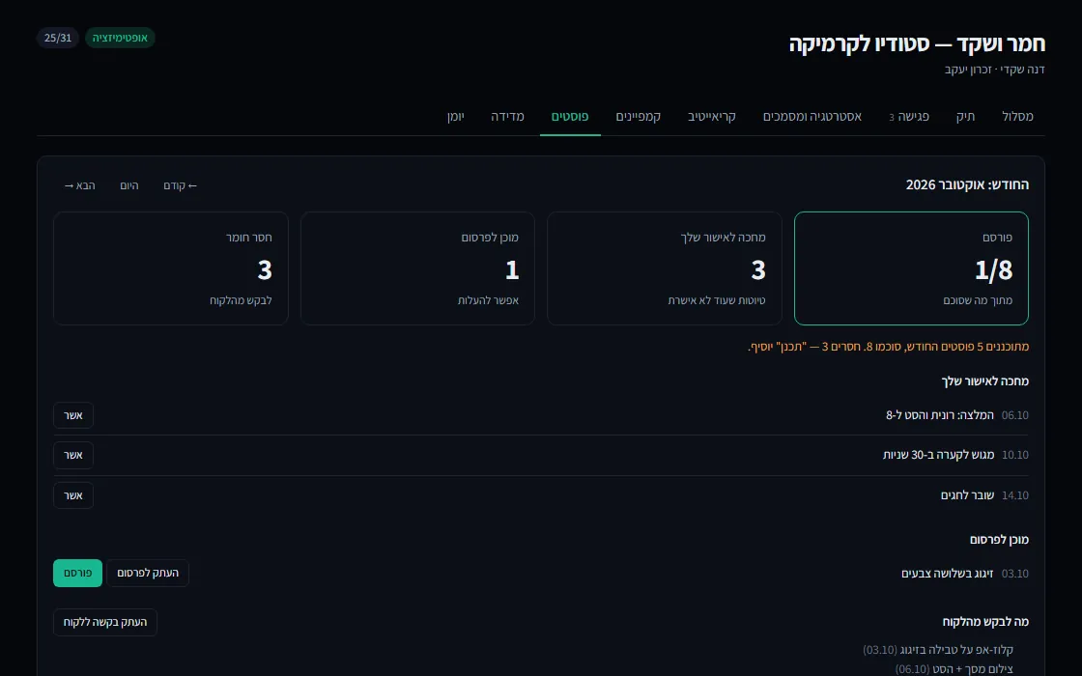Image resolution: width=1082 pixels, height=676 pixels.
Task: Click the post title מגוש לקערה ב-30 שניות
Action: pyautogui.click(x=938, y=455)
